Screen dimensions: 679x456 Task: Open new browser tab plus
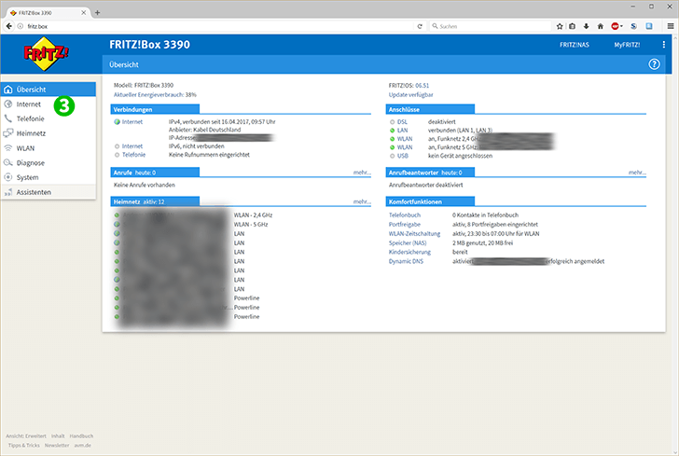pos(97,12)
